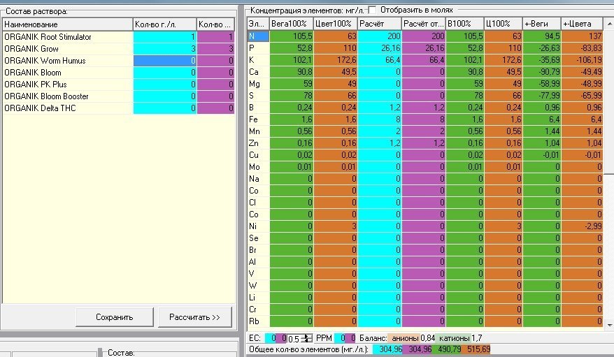614x357 pixels.
Task: Click the scroll down arrow of elements table
Action: point(609,325)
